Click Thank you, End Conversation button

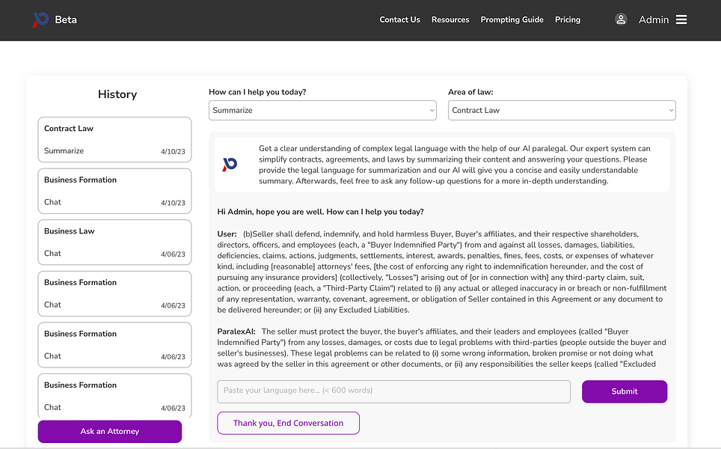(x=288, y=423)
